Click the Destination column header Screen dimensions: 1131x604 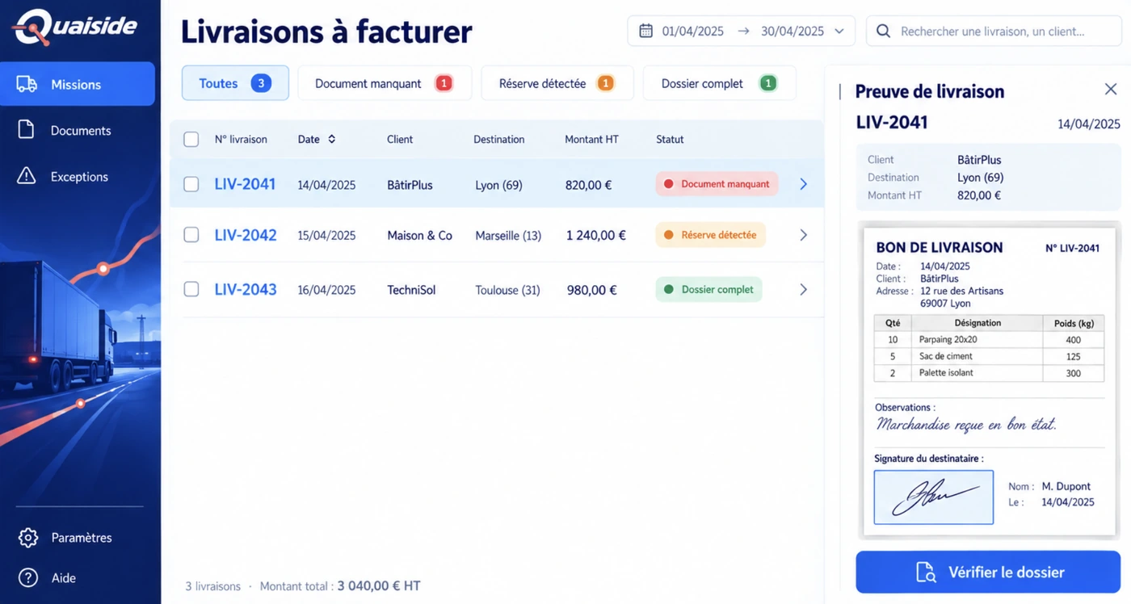tap(498, 140)
